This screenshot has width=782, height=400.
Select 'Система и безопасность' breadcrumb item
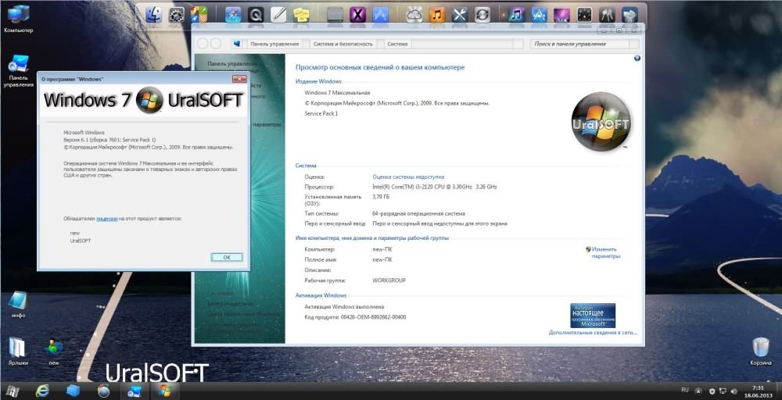(343, 44)
